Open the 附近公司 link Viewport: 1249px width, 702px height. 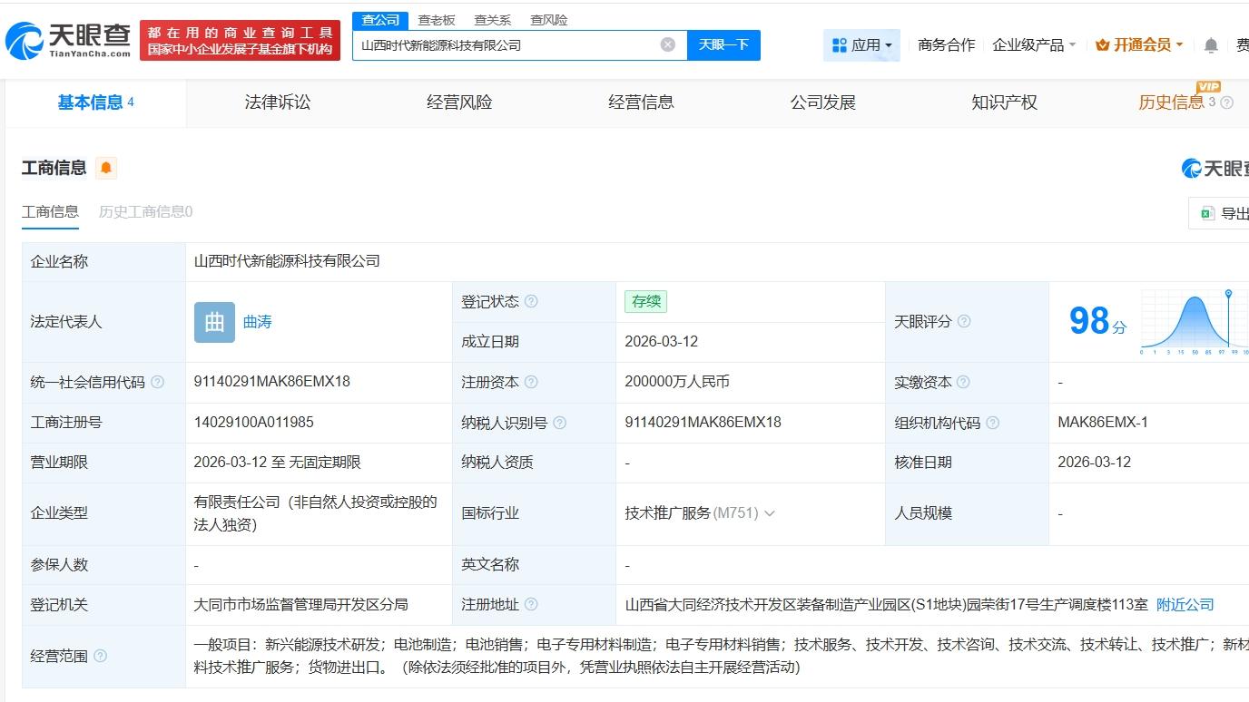tap(1184, 604)
